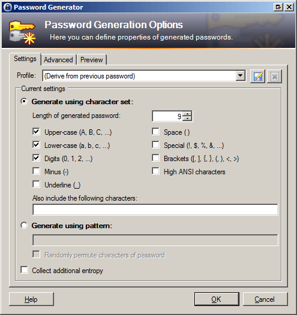This screenshot has height=315, width=297.
Task: Enable High ANSI characters checkbox
Action: (x=155, y=171)
